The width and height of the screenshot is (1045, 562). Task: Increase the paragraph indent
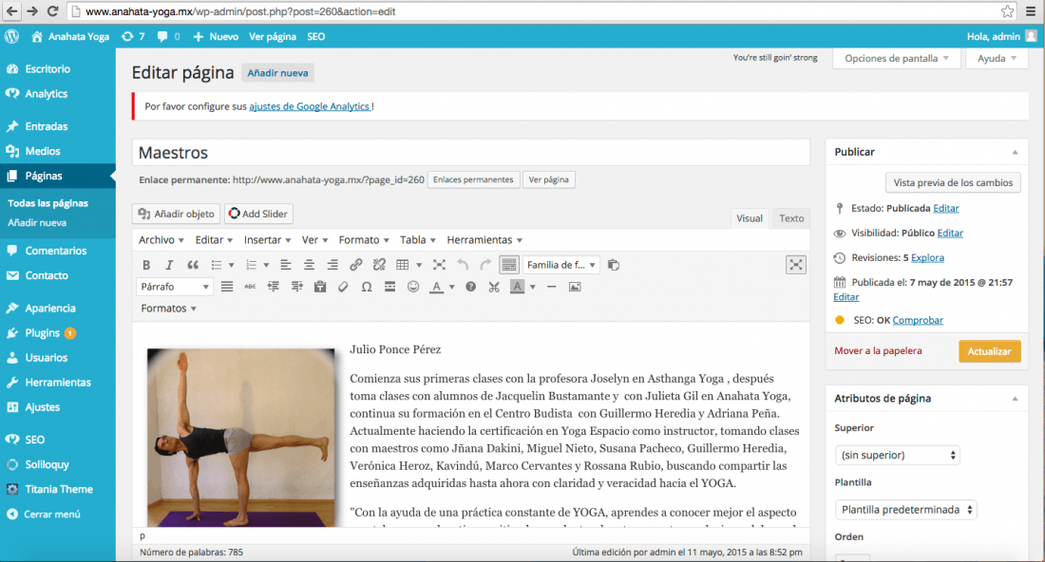pyautogui.click(x=296, y=287)
